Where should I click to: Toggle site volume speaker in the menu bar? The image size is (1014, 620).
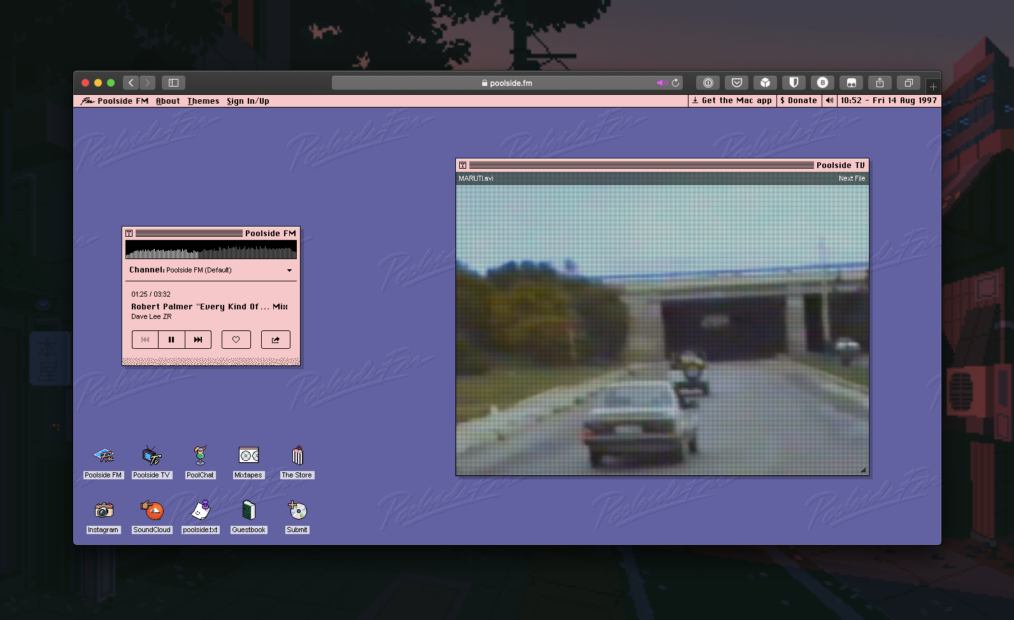point(829,101)
